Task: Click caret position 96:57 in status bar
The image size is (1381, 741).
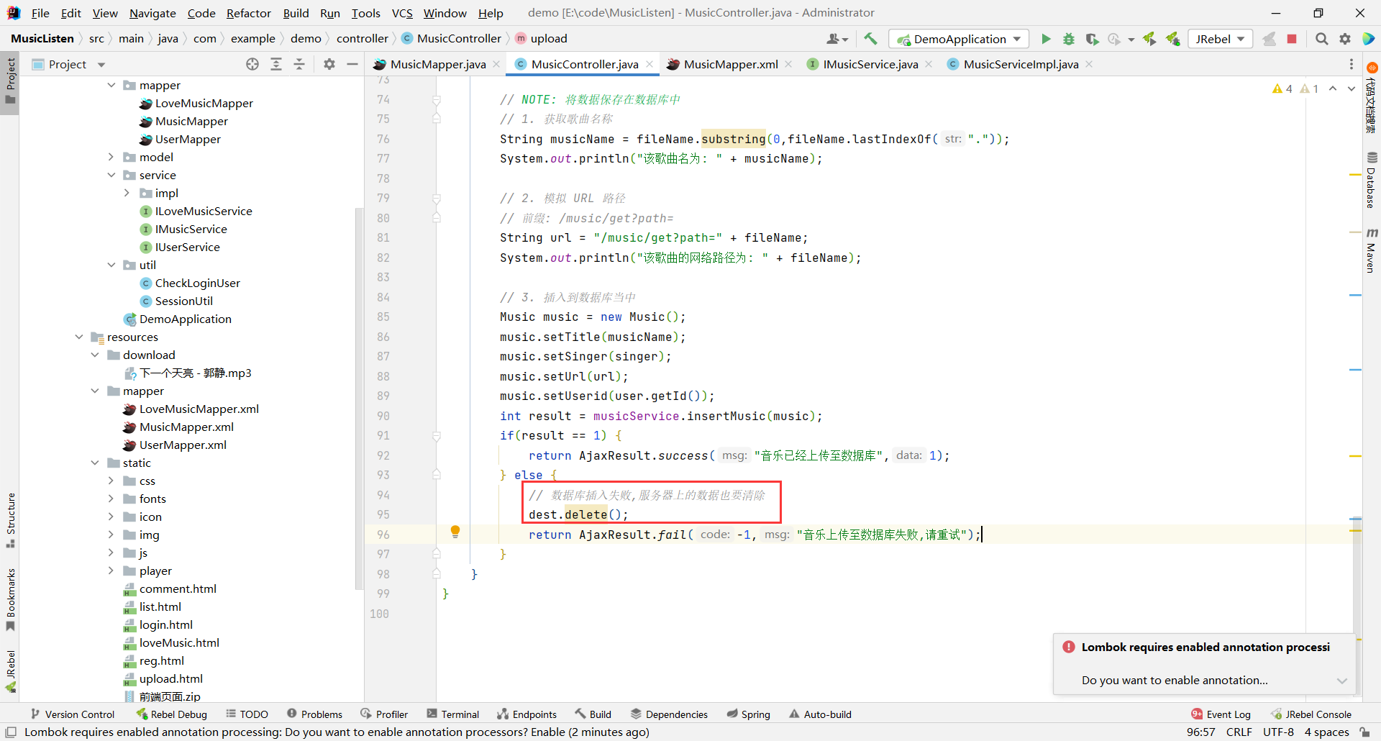Action: point(1200,732)
